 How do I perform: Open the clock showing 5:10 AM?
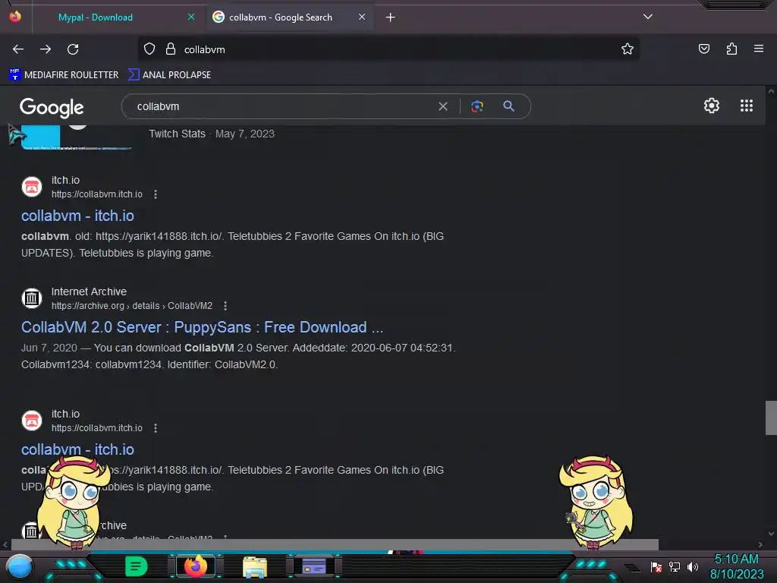point(736,566)
